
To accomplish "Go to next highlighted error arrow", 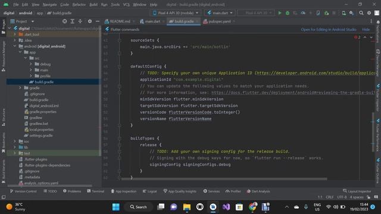I will [x=371, y=37].
